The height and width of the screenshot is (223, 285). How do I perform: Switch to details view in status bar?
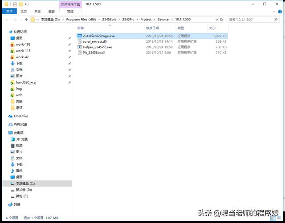273,218
